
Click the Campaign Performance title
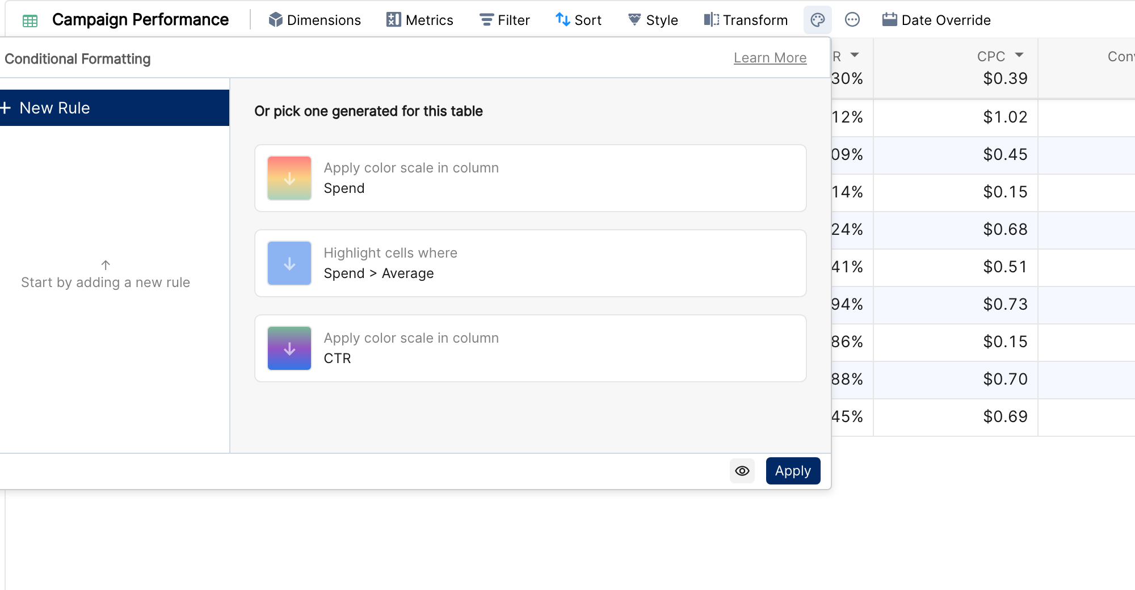click(x=140, y=20)
